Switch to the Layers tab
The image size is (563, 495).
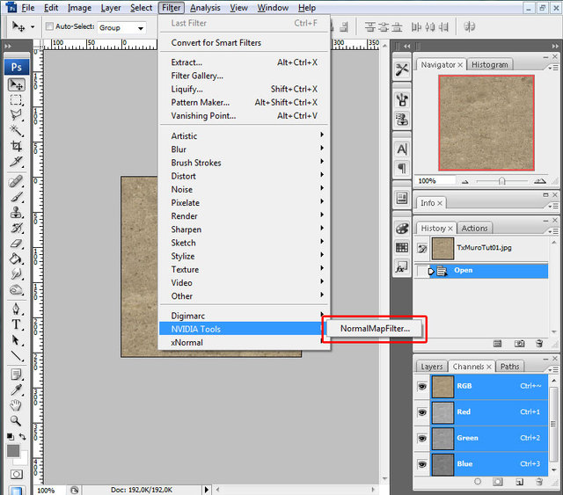coord(431,367)
